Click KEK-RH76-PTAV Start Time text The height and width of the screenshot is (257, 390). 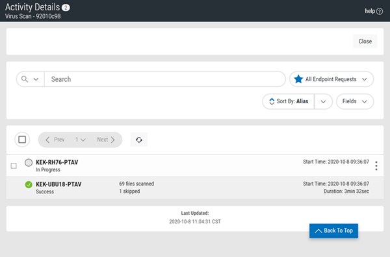coord(336,162)
